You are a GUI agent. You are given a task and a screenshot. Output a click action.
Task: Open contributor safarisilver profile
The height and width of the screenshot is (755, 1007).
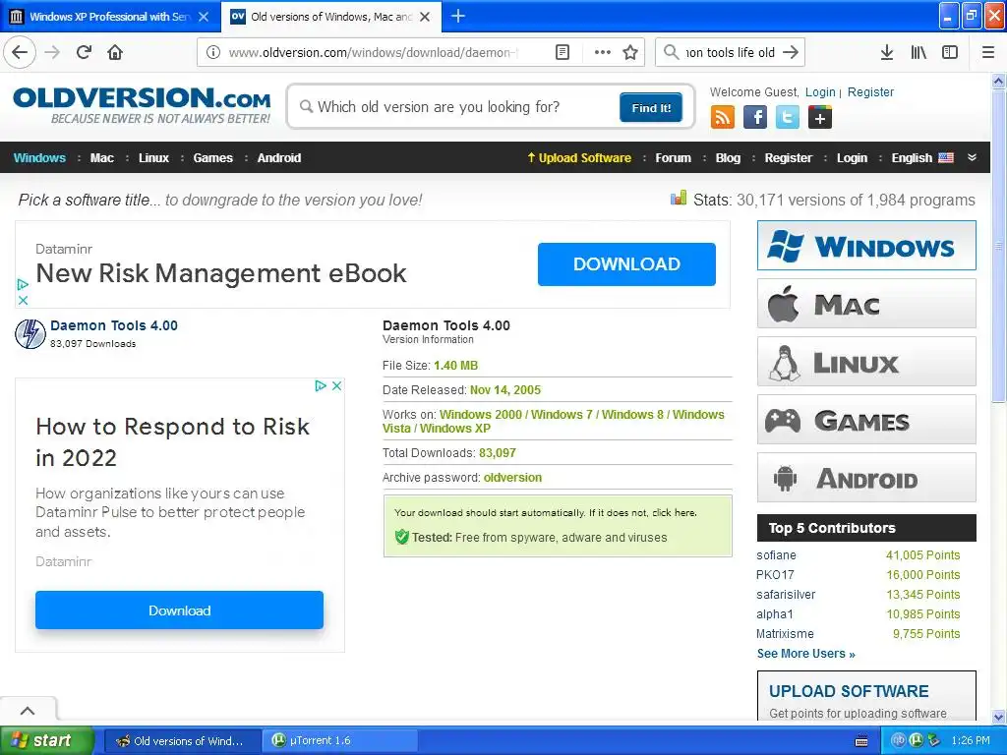[786, 595]
